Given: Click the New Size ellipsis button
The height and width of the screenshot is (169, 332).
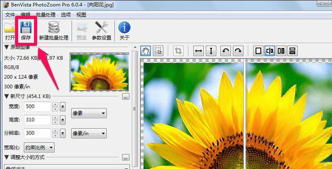Looking at the screenshot, I should coord(125,97).
